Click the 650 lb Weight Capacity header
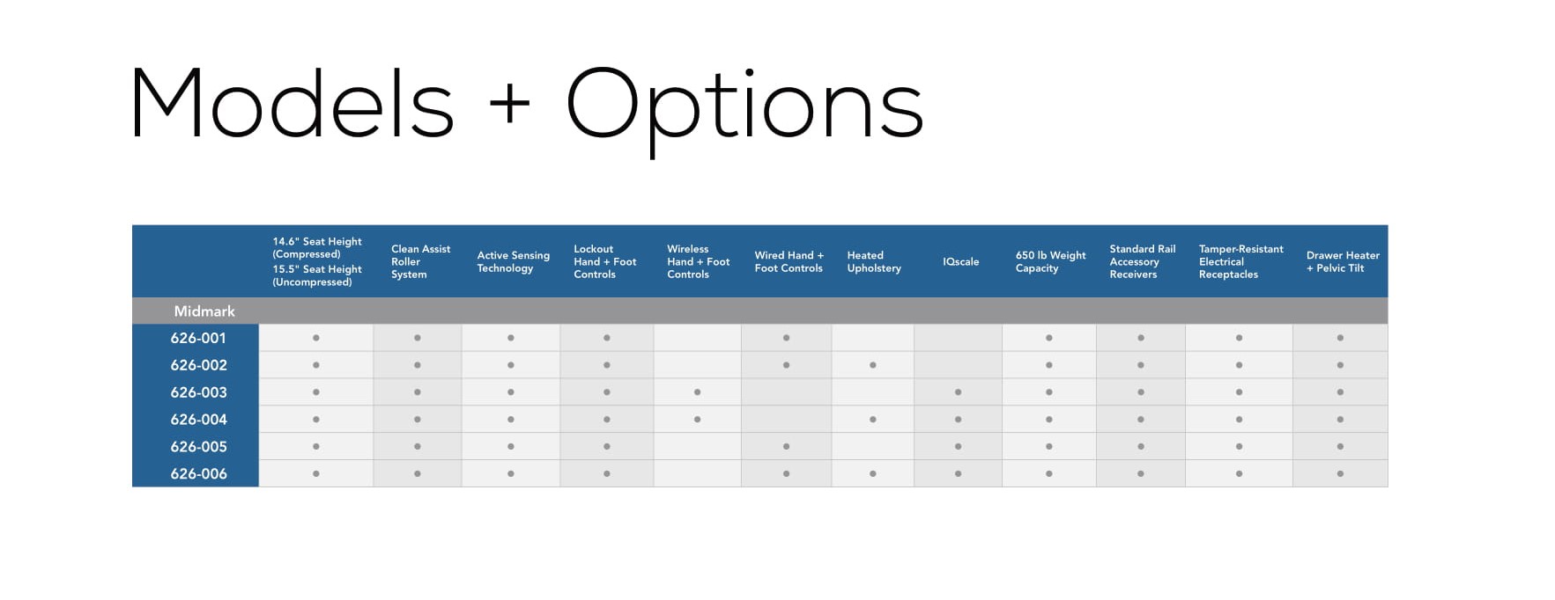Viewport: 1555px width, 600px height. [x=1050, y=262]
